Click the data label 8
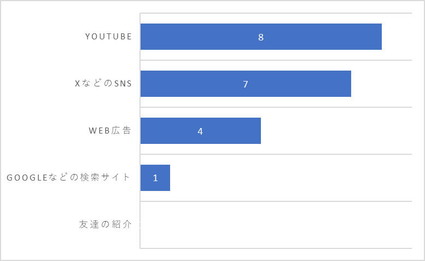The height and width of the screenshot is (261, 425). pyautogui.click(x=261, y=37)
